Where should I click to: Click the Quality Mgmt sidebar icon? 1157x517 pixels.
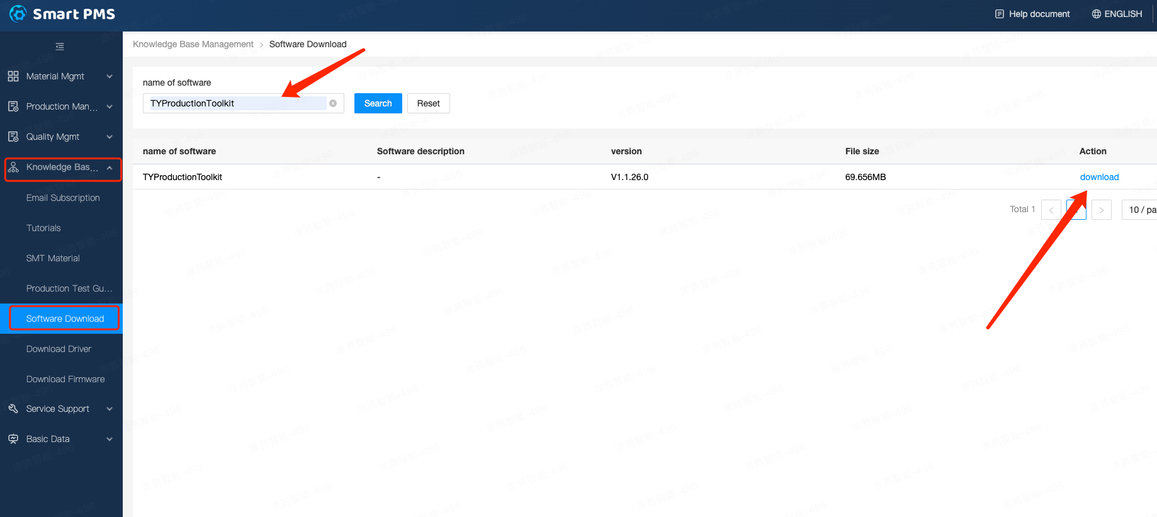(x=13, y=137)
